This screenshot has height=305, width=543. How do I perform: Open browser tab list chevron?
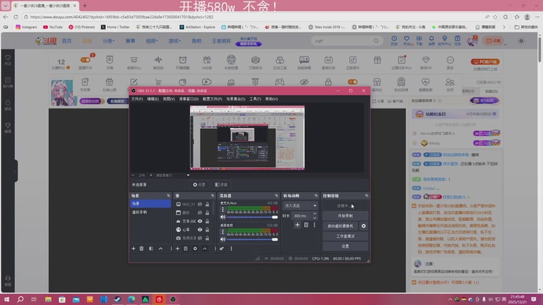click(x=5, y=5)
